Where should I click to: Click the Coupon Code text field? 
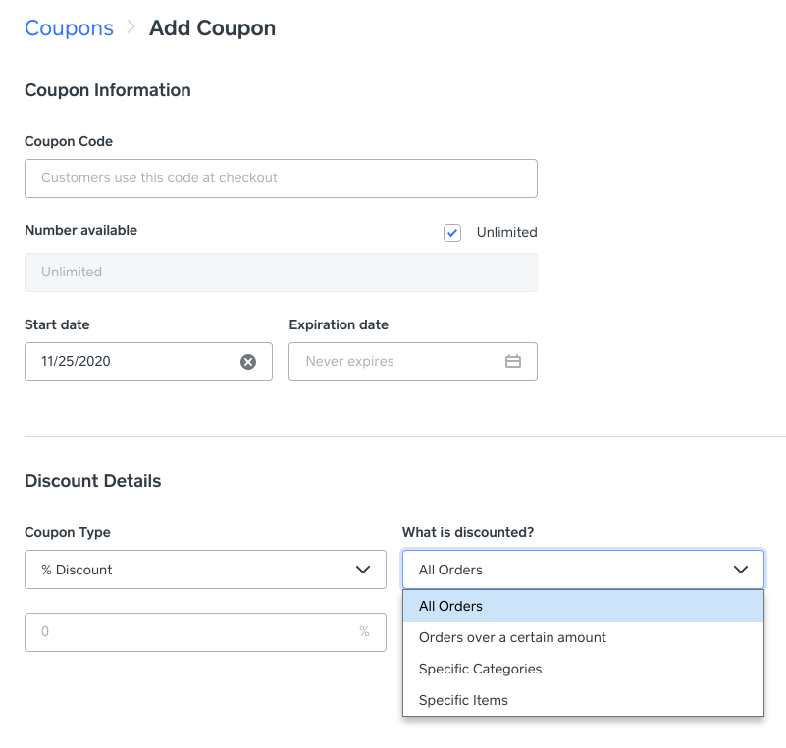pyautogui.click(x=281, y=178)
